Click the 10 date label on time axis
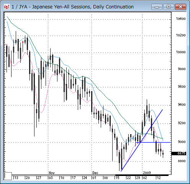Image resolution: width=190 pixels, height=184 pixels. point(62,178)
